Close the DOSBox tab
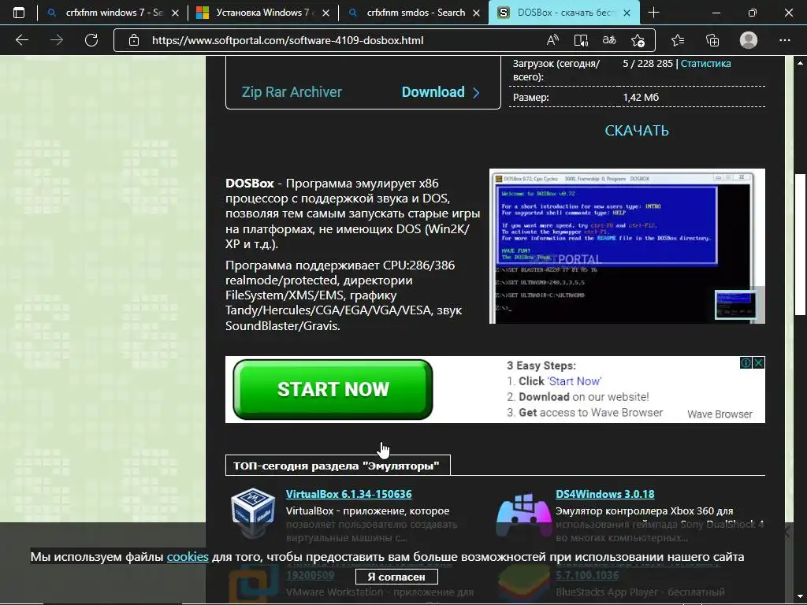 click(x=627, y=13)
